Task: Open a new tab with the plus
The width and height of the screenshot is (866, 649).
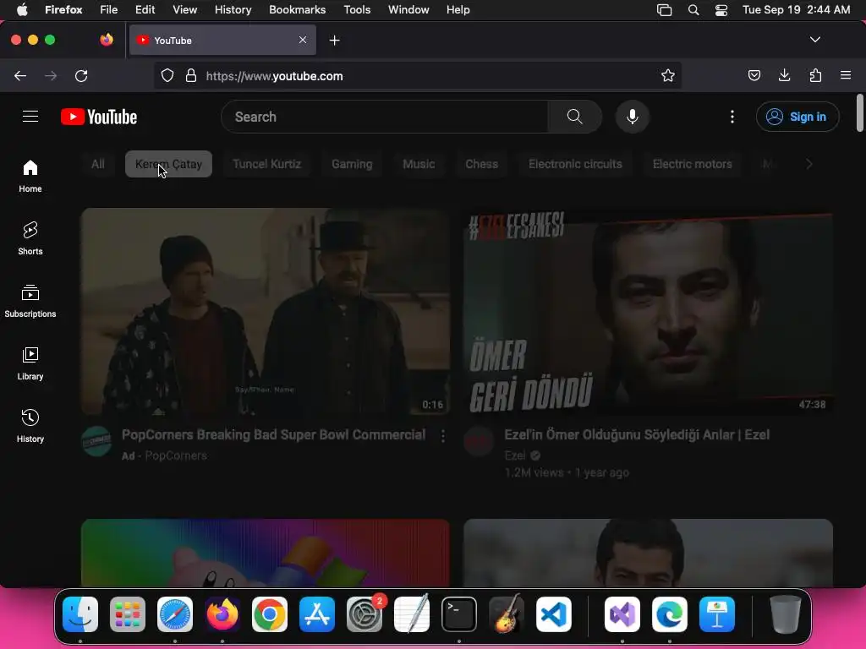Action: (334, 41)
